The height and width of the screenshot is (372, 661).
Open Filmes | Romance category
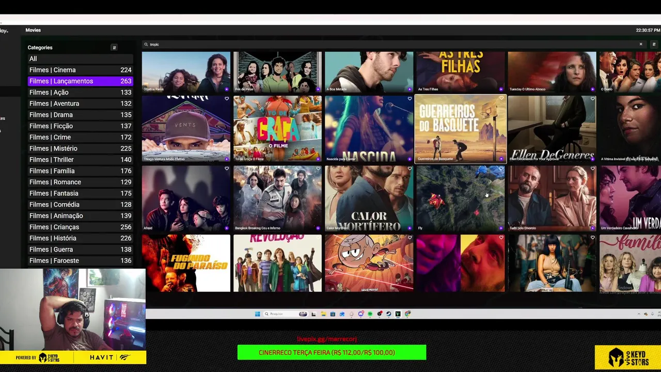[81, 182]
